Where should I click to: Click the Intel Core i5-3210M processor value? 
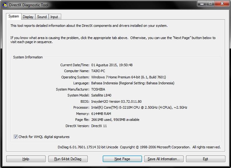pos(139,108)
